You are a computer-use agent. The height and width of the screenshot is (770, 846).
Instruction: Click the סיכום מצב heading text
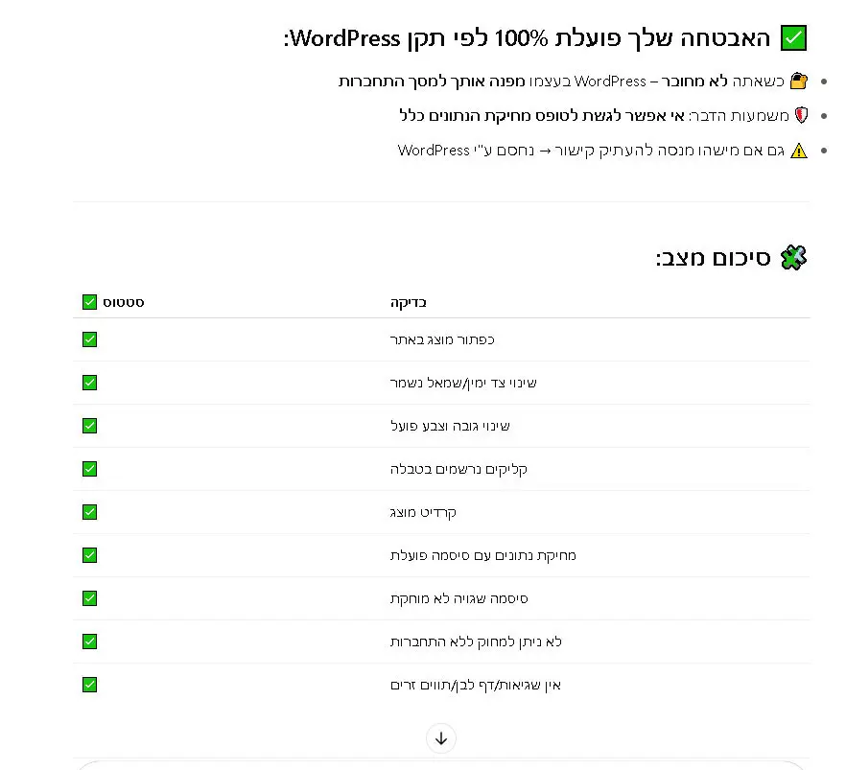(x=714, y=258)
